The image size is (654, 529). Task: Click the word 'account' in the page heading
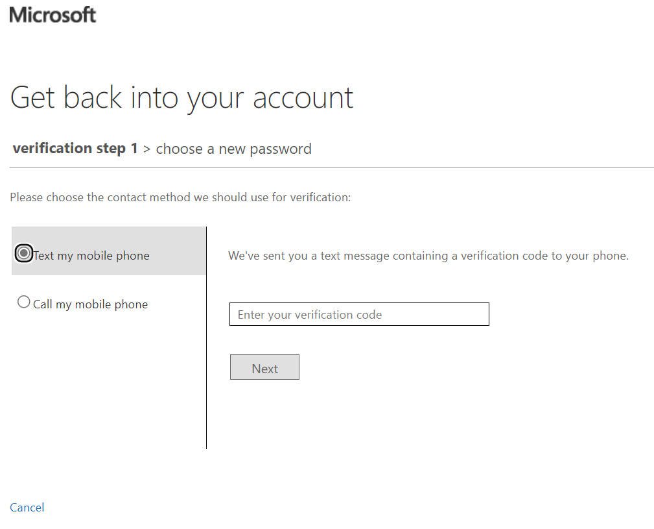[x=303, y=98]
